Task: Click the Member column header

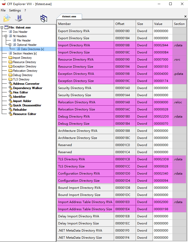Action: (x=86, y=24)
